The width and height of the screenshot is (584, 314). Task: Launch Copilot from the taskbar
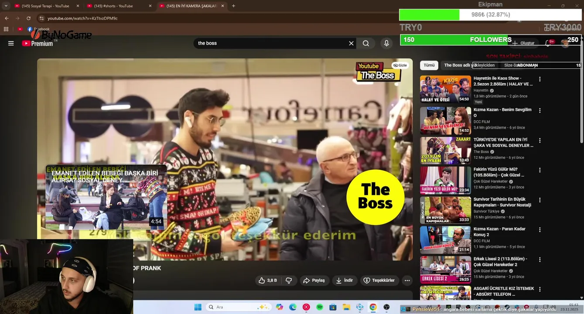[280, 307]
